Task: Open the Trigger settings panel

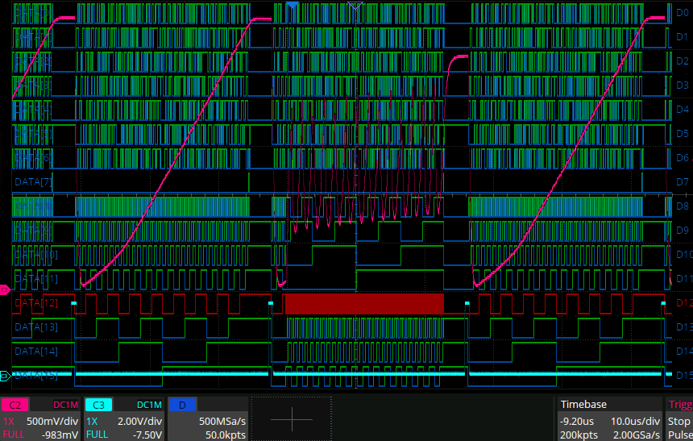Action: pyautogui.click(x=679, y=418)
